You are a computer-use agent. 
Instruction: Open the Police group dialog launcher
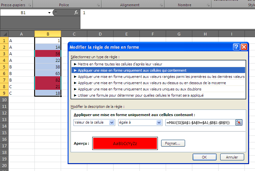click(x=98, y=5)
